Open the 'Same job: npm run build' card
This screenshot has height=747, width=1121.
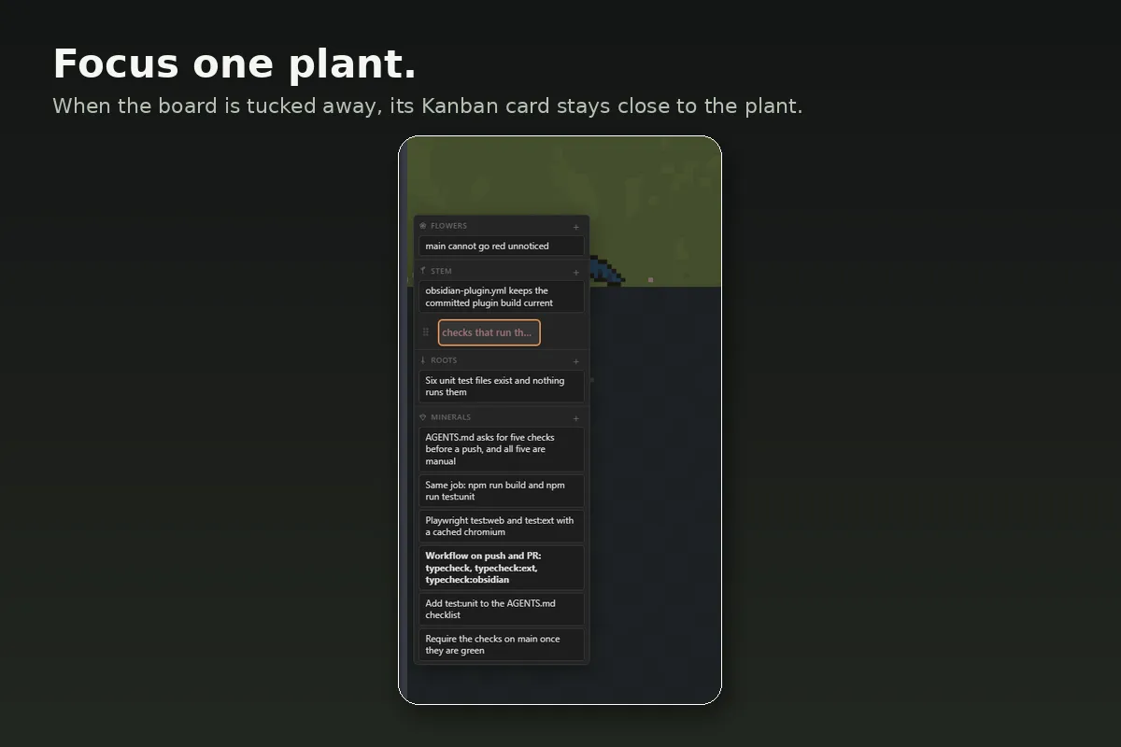click(x=502, y=491)
